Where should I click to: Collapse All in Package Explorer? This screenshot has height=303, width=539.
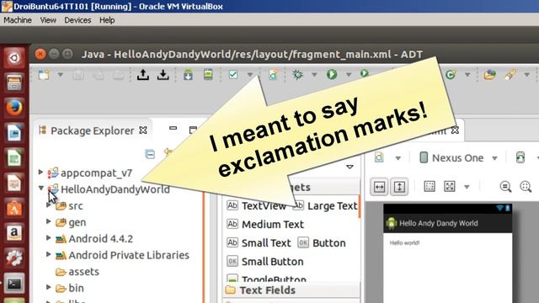tap(150, 154)
